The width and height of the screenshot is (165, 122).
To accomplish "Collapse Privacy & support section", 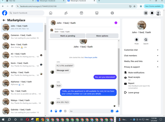I will [141, 67].
